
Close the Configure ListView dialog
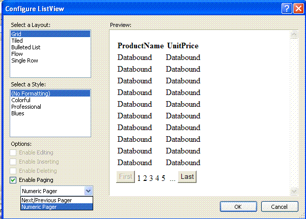(297, 8)
